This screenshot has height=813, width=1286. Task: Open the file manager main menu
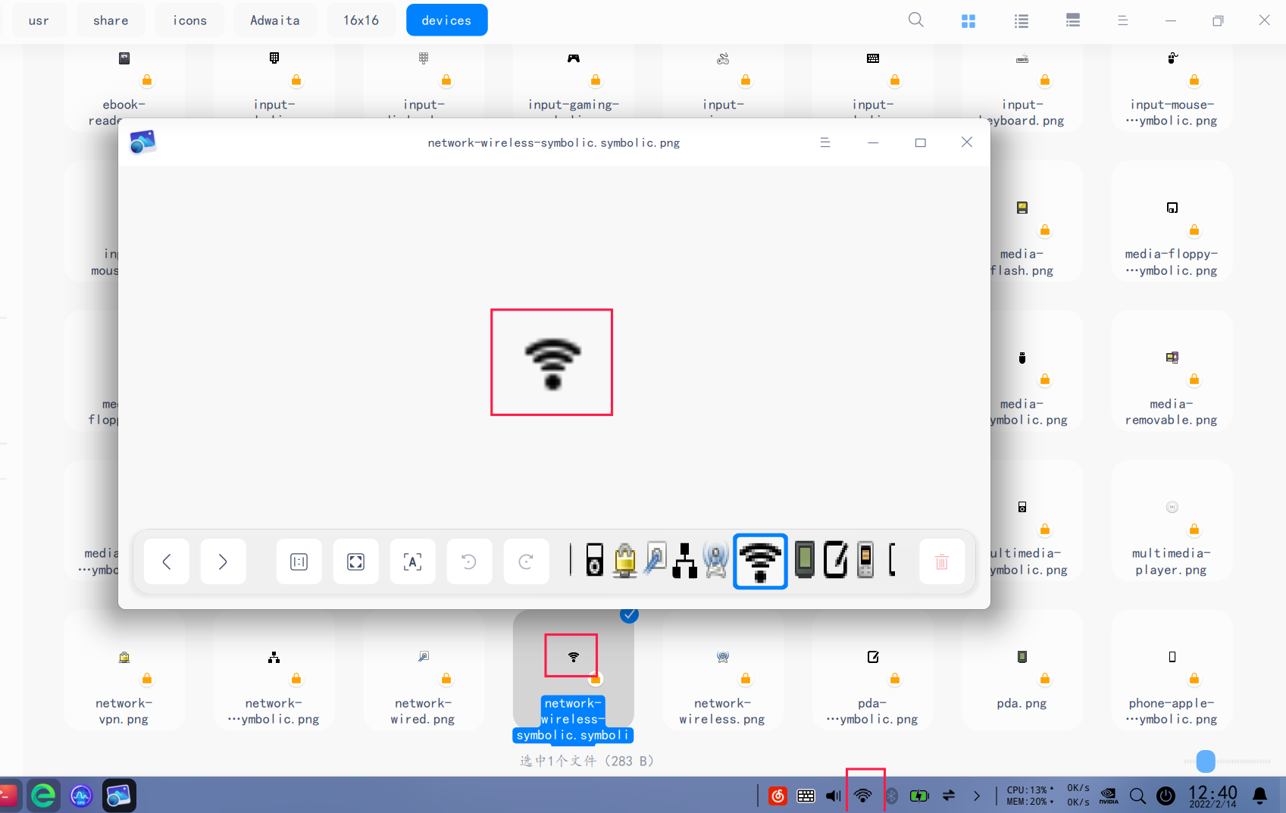1123,20
